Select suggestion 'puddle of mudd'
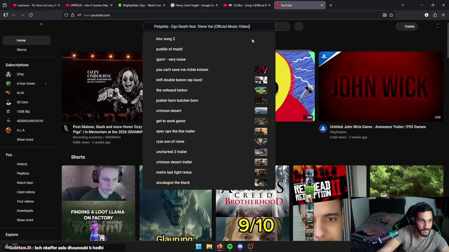The height and width of the screenshot is (252, 449). click(209, 49)
